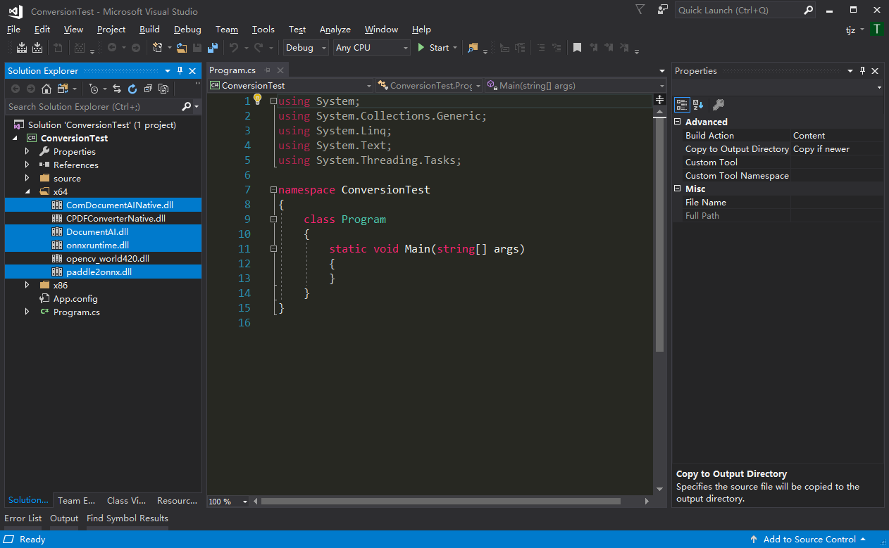
Task: Collapse the namespace ConversionTest outline region
Action: tap(273, 190)
